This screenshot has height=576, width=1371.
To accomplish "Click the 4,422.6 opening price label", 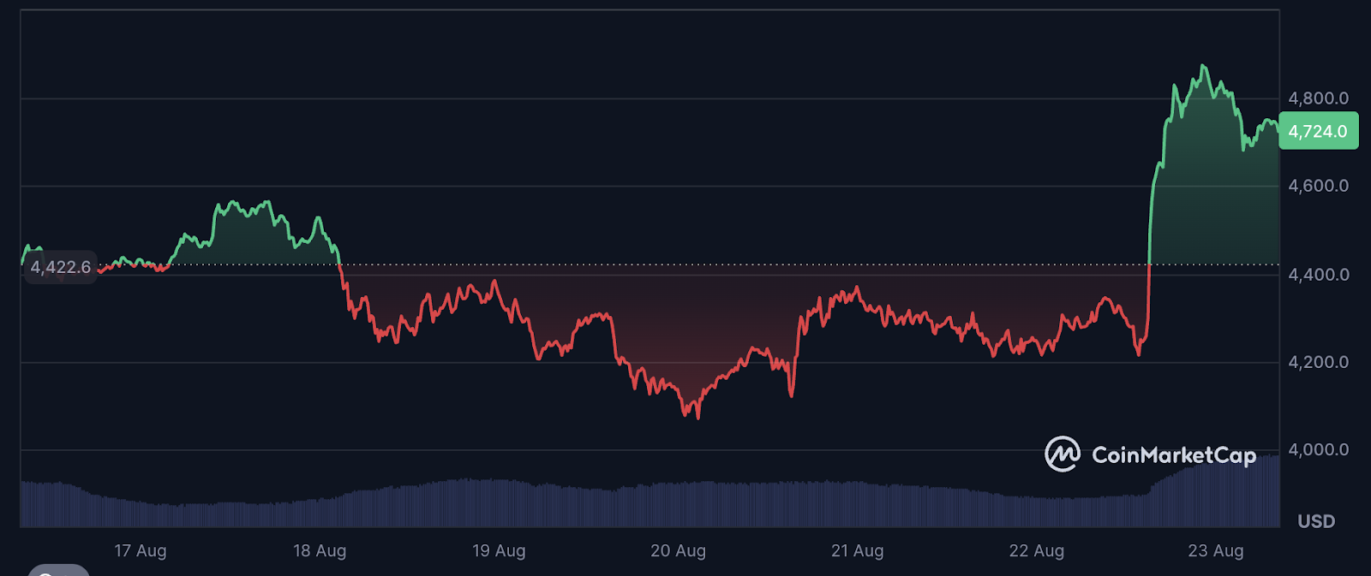I will [60, 267].
